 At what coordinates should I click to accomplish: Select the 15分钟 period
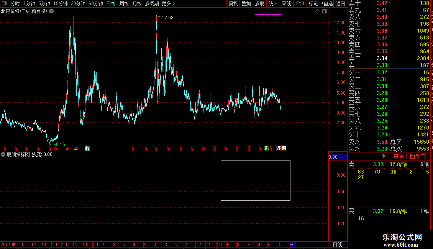(x=61, y=3)
